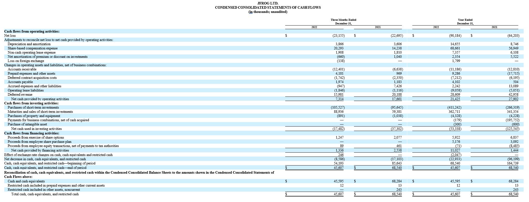
Task: Click the 'Three Months Ended December 31,' header
Action: (x=343, y=22)
